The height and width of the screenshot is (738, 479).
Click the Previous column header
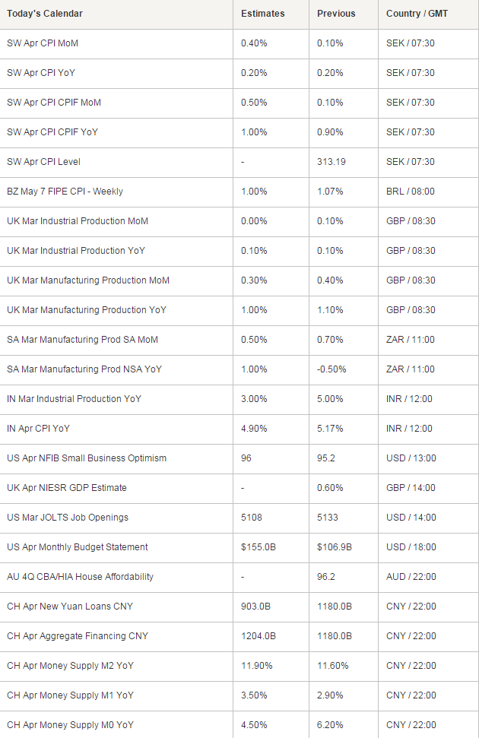point(336,14)
